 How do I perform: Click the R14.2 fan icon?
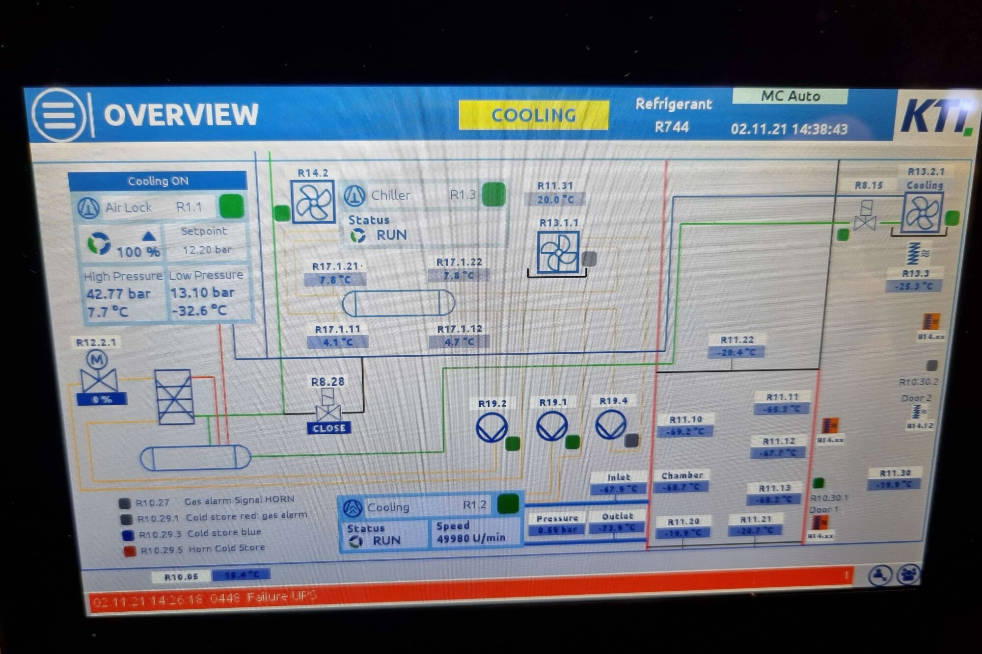(x=313, y=202)
